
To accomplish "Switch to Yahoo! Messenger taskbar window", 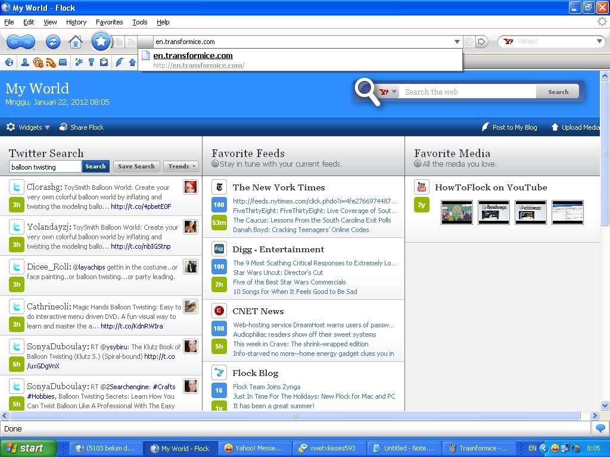I will [254, 448].
